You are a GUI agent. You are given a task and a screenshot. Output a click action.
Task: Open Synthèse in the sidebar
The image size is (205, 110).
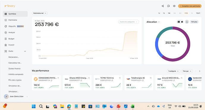(15, 14)
